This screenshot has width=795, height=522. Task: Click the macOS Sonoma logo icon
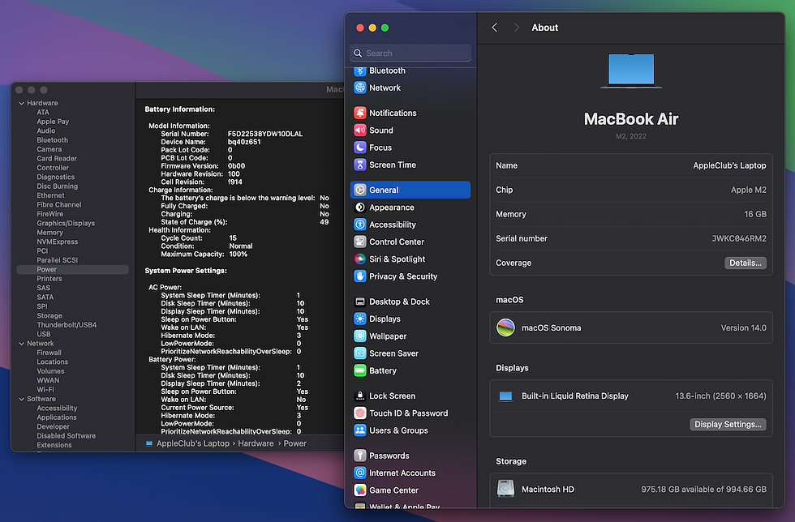(505, 328)
